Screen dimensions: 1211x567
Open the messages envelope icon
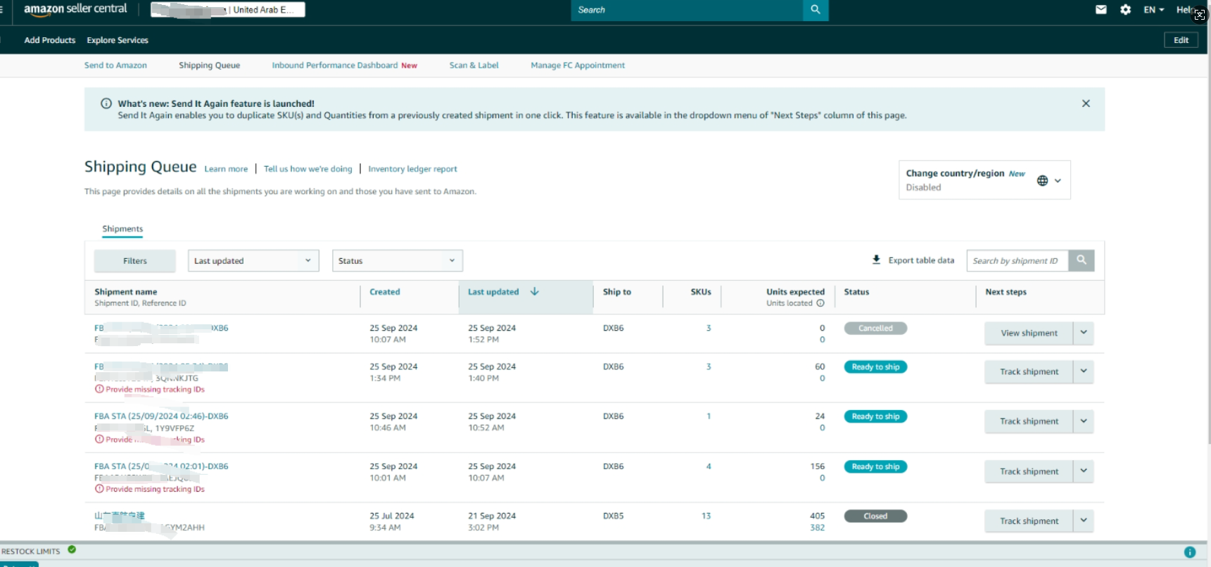1101,10
